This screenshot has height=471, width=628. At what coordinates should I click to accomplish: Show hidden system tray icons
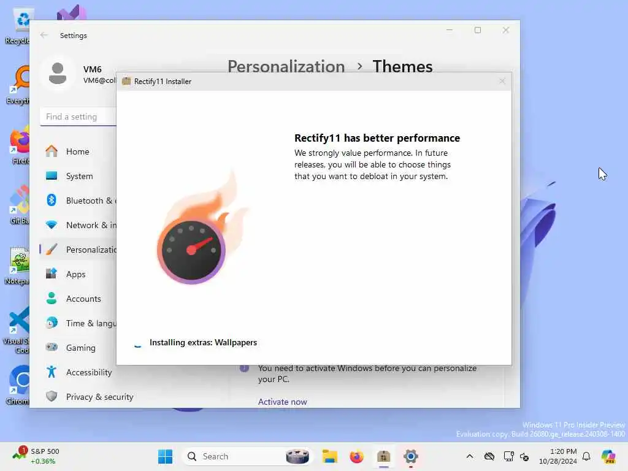(x=469, y=456)
